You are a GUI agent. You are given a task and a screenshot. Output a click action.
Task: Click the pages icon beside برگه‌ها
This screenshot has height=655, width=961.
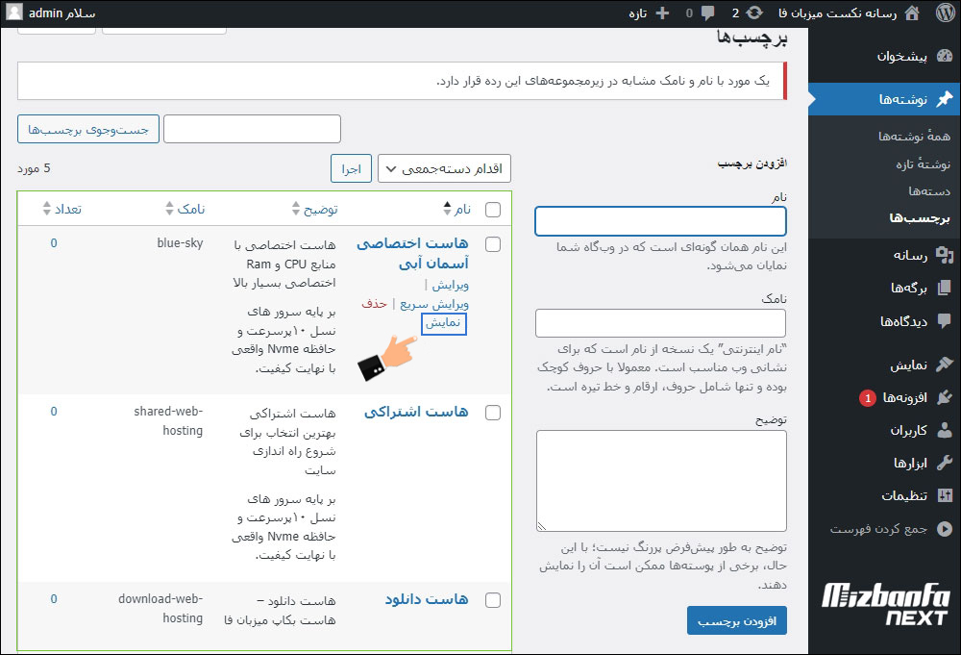[945, 288]
